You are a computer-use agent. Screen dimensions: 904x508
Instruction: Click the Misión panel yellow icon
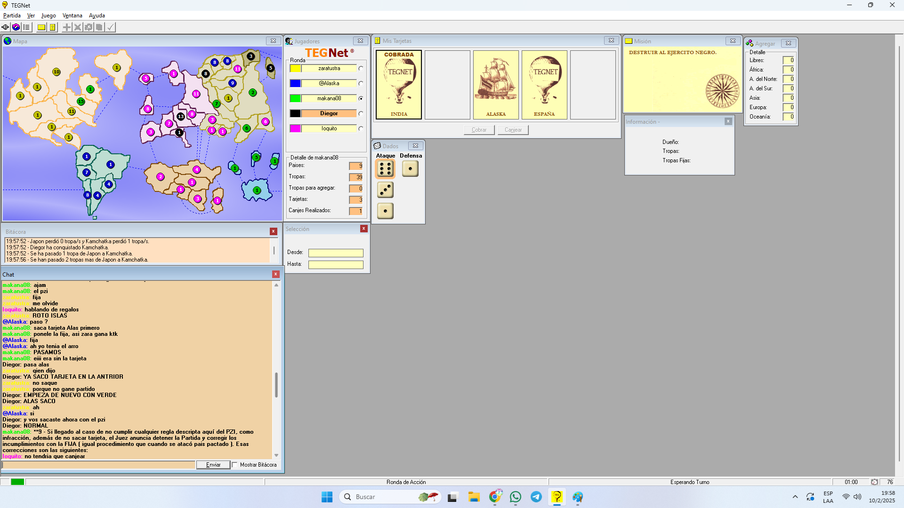629,41
